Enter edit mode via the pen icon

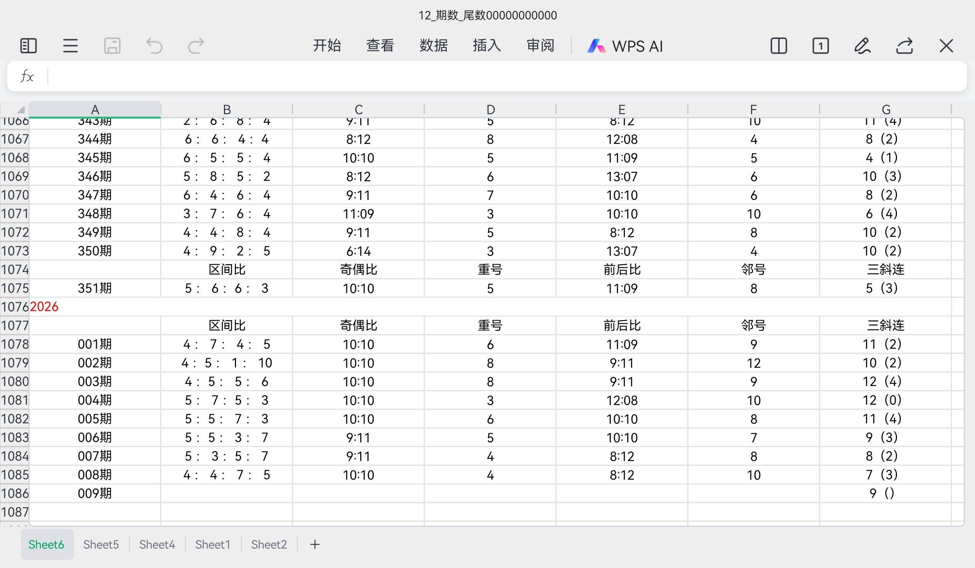pyautogui.click(x=863, y=46)
